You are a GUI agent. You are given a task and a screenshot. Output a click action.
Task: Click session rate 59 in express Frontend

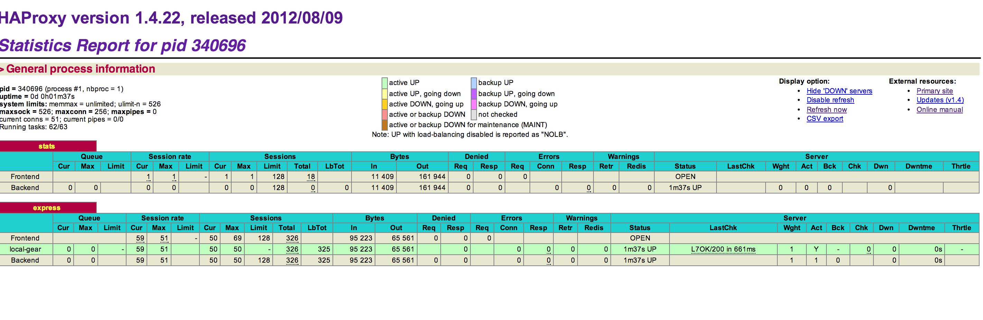click(140, 238)
